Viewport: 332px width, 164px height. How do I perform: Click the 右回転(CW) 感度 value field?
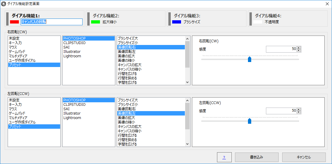281,49
